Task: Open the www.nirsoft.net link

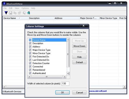Action: click(98, 91)
